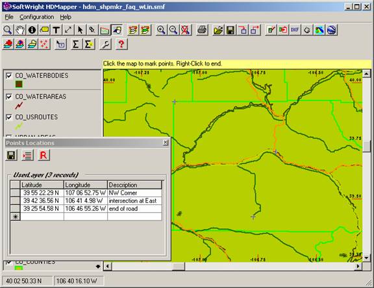Click the first Sigma summation button

pos(76,44)
